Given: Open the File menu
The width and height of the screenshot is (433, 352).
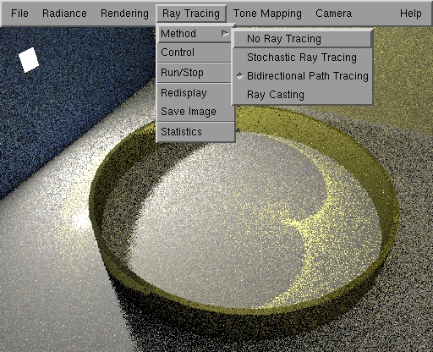Looking at the screenshot, I should pyautogui.click(x=19, y=14).
